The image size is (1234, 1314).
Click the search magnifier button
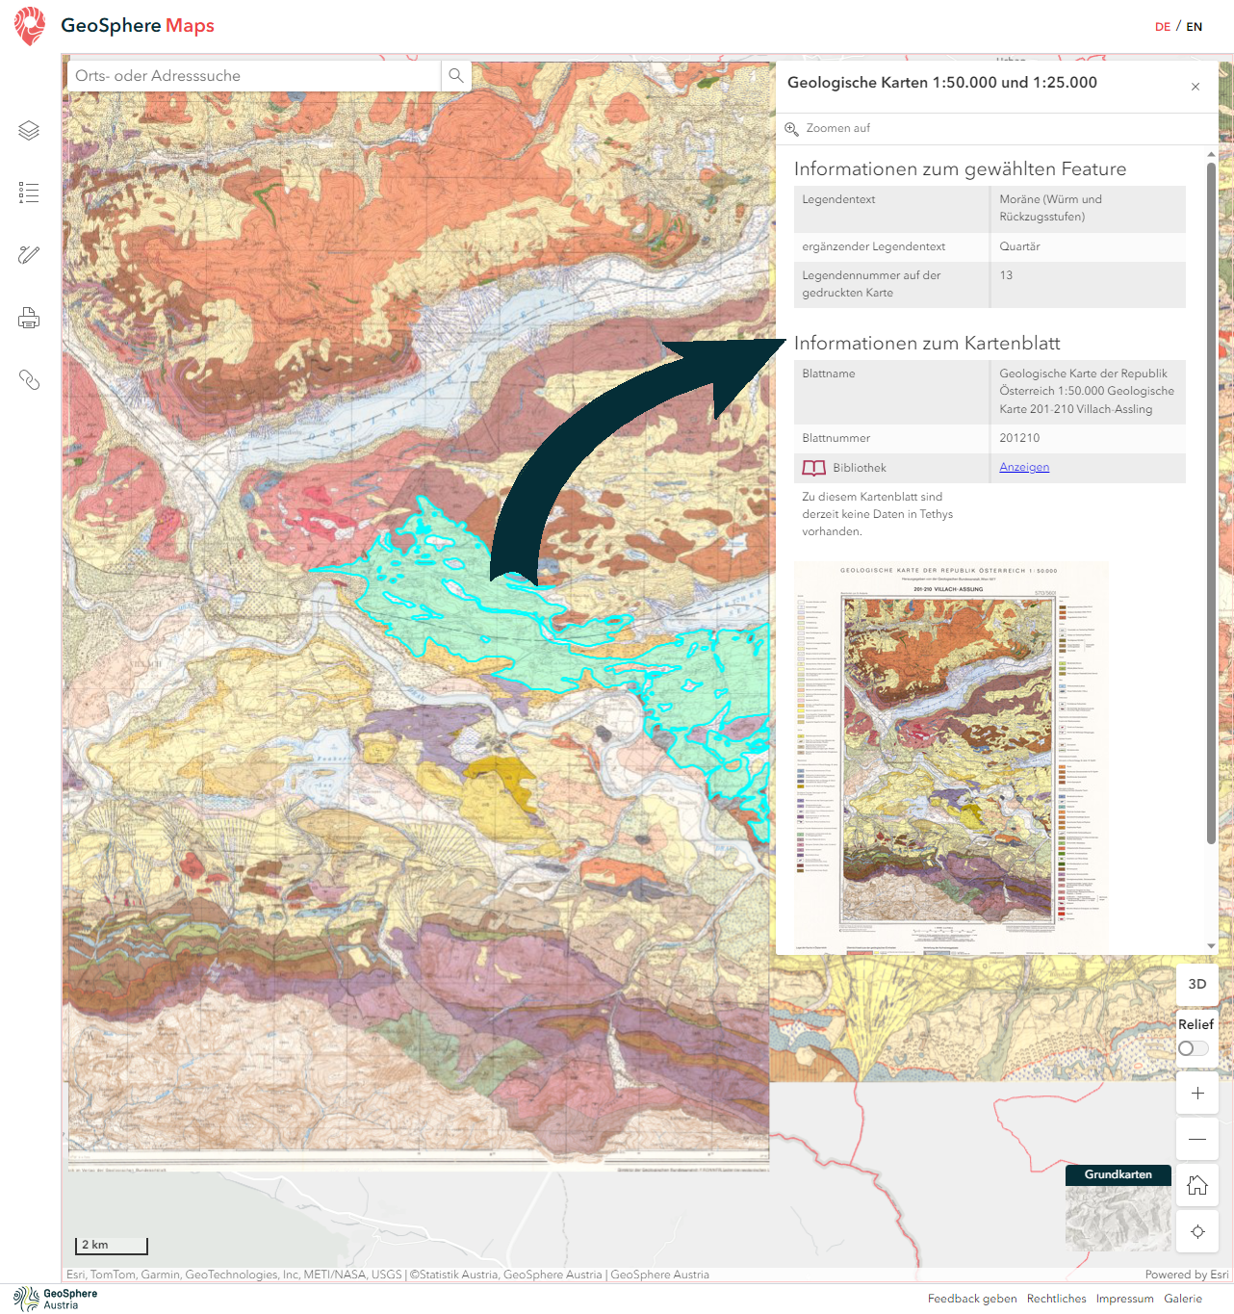[x=456, y=76]
